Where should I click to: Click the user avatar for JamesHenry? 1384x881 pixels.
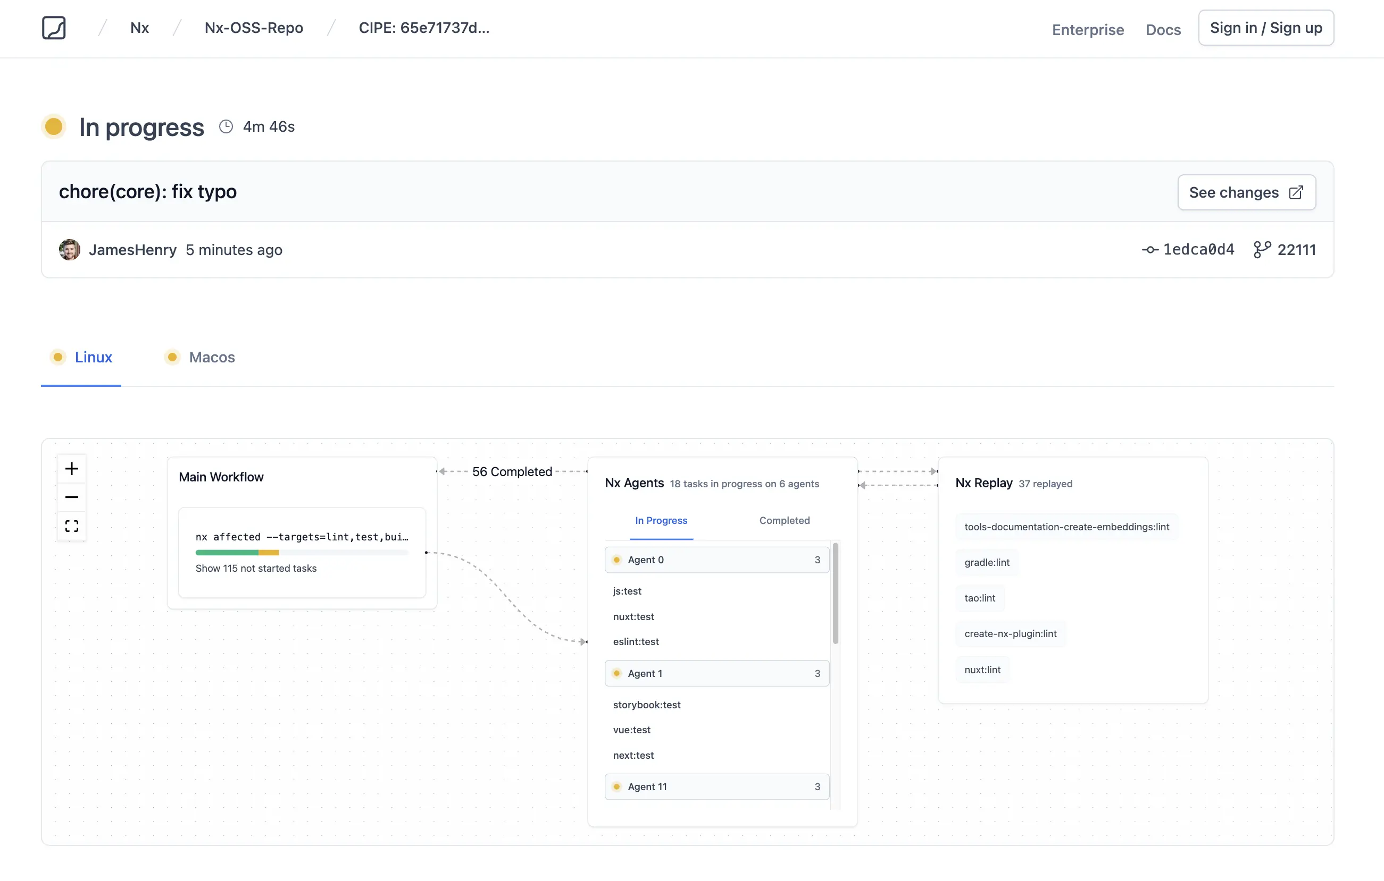point(69,249)
